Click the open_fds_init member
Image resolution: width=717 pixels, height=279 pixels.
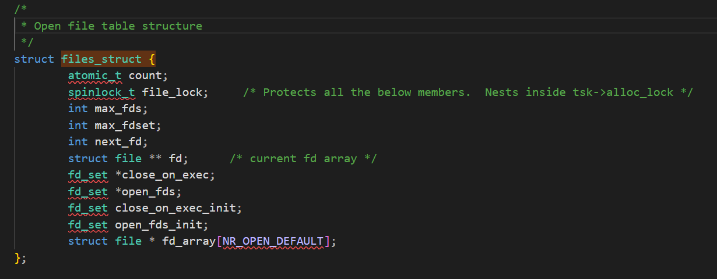[161, 224]
